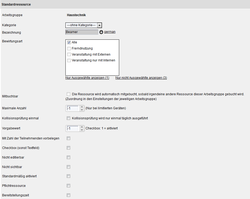
Task: Enable Nicht sichtbar checkbox
Action: [68, 167]
